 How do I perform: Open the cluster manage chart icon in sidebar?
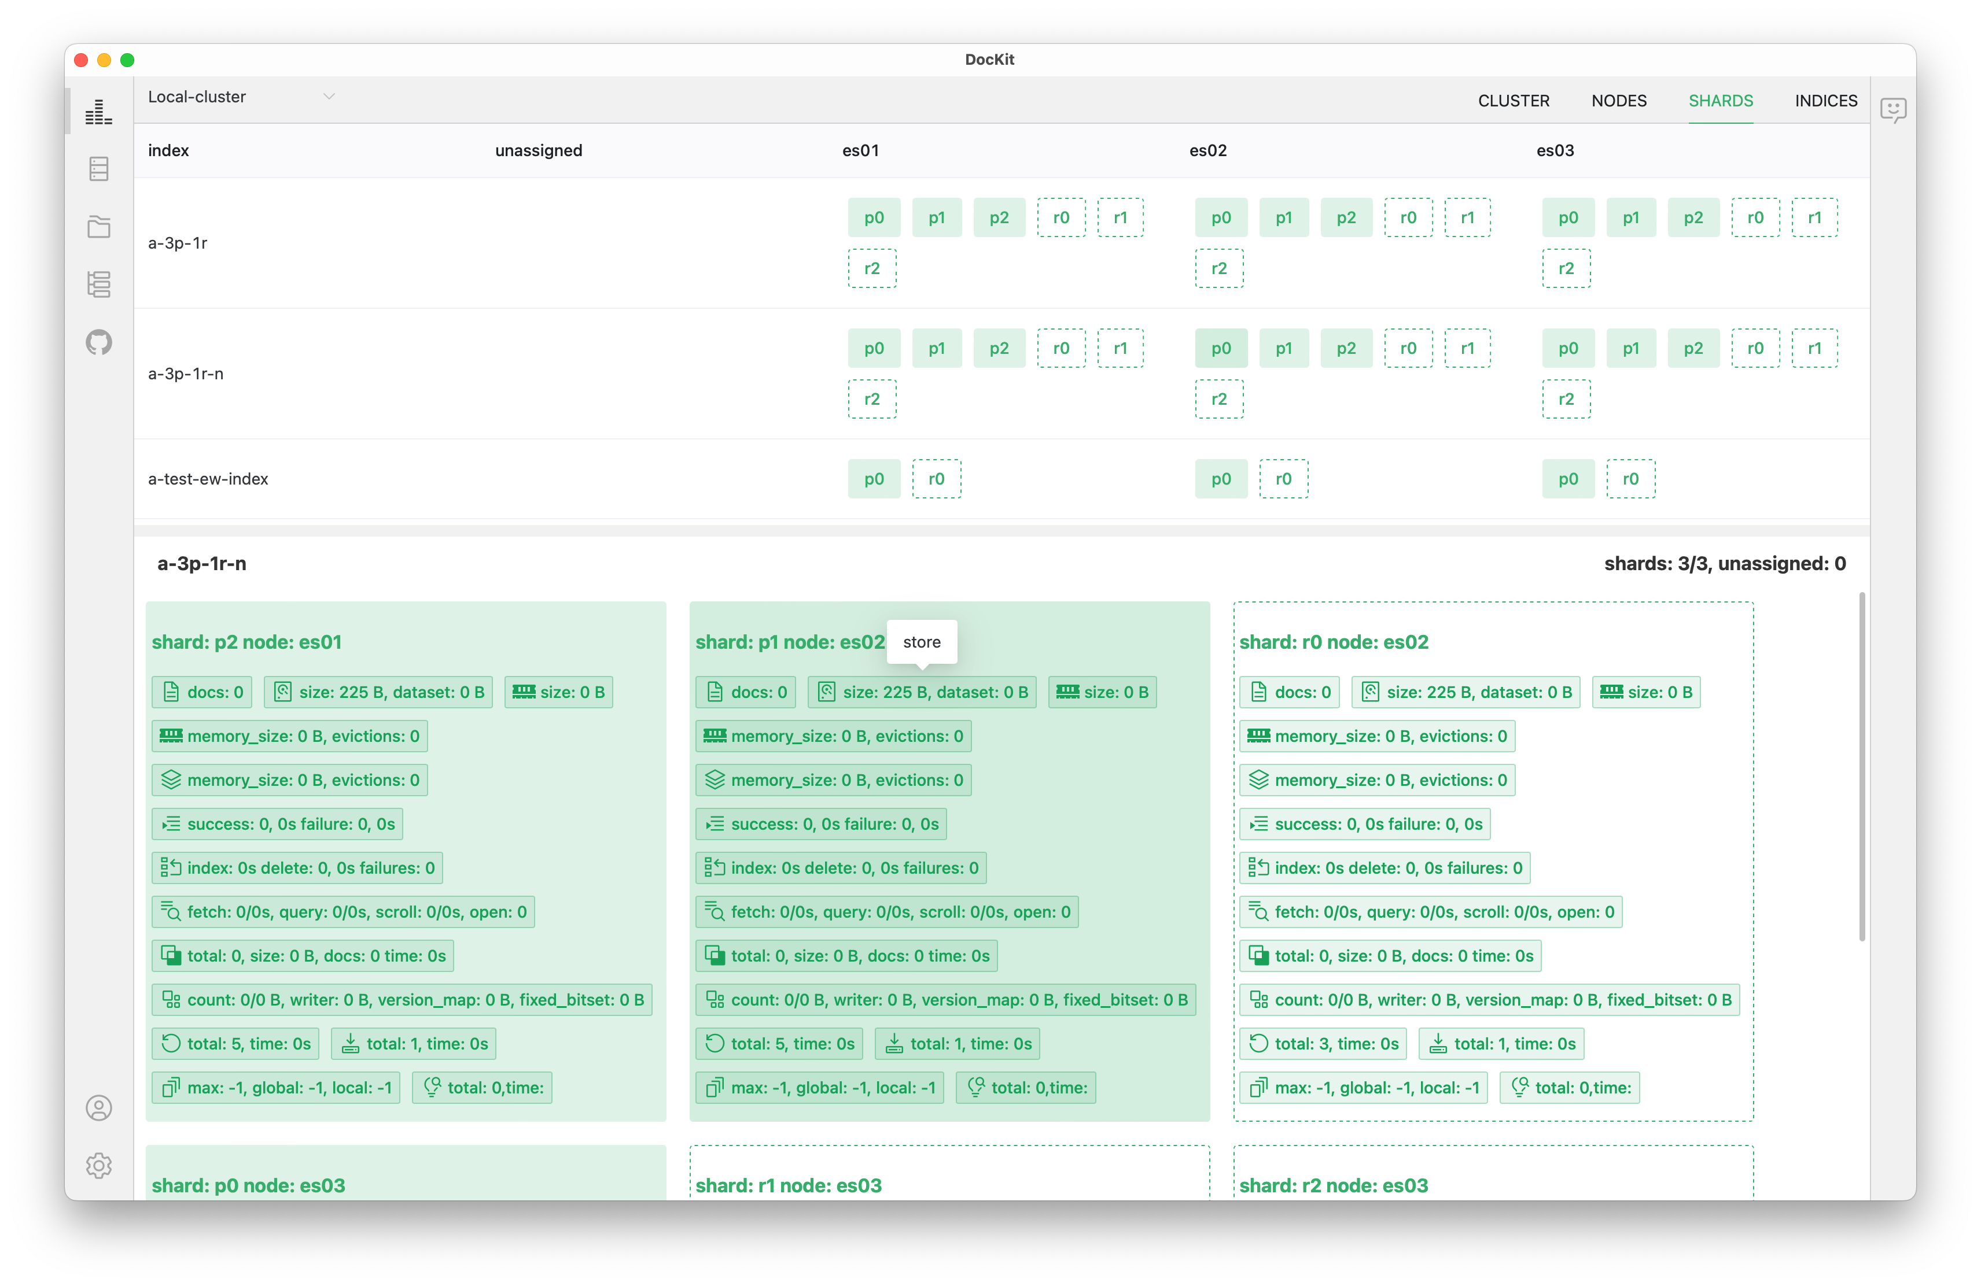98,112
